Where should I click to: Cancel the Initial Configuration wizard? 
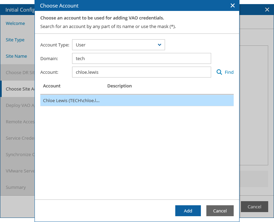[254, 207]
